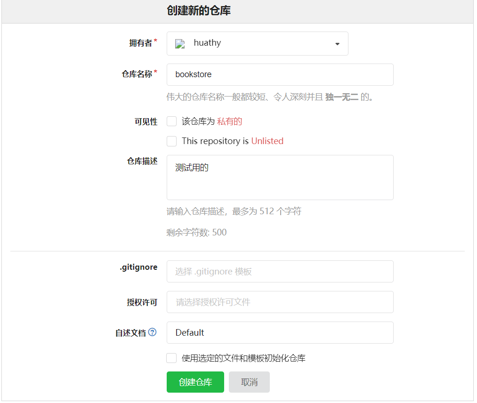Screen dimensions: 477x403
Task: Click the 取消 cancel button
Action: point(249,382)
